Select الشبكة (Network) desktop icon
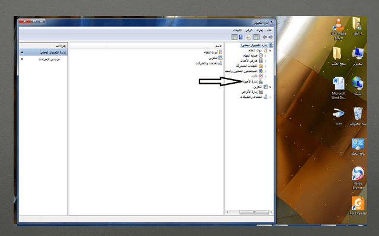 [358, 86]
